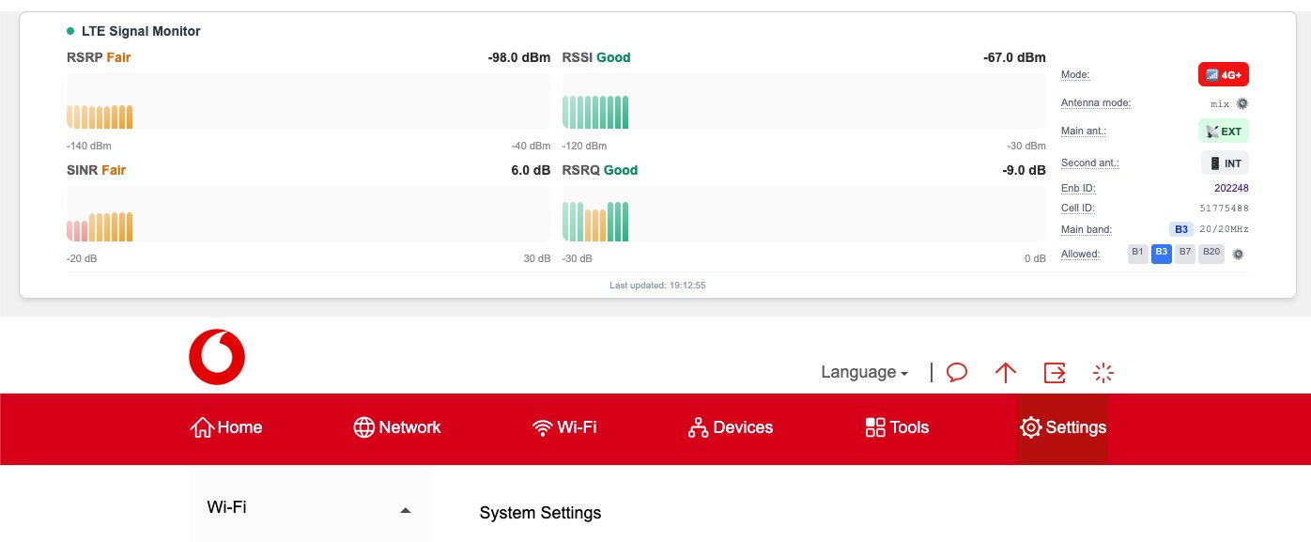Click the house icon beside Home
The image size is (1311, 542).
coord(202,427)
